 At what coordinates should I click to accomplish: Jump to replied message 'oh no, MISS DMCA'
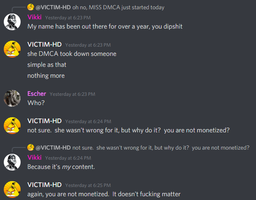pyautogui.click(x=119, y=7)
